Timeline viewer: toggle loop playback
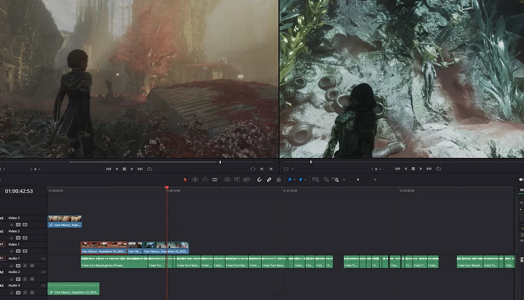The height and width of the screenshot is (300, 524). [x=439, y=169]
